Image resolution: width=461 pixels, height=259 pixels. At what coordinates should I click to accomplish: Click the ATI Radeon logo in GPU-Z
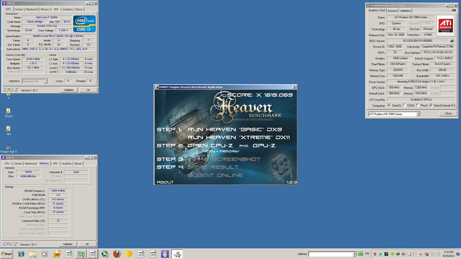point(446,26)
